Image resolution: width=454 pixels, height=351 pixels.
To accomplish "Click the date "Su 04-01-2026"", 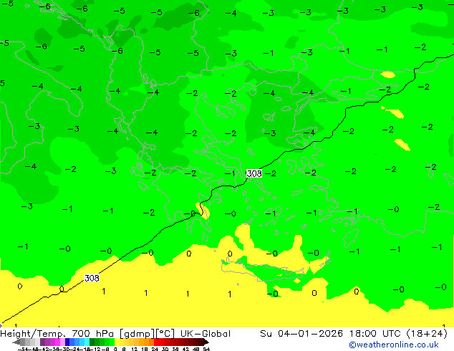I will point(301,334).
